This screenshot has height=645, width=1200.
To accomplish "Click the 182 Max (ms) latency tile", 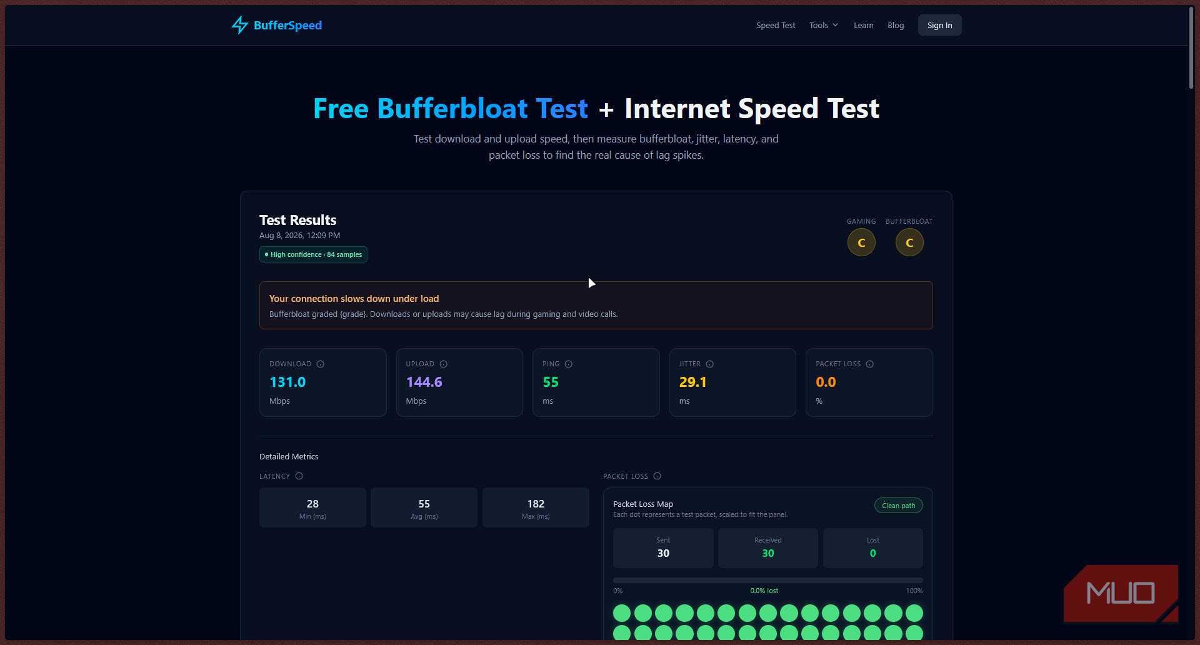I will pos(536,507).
